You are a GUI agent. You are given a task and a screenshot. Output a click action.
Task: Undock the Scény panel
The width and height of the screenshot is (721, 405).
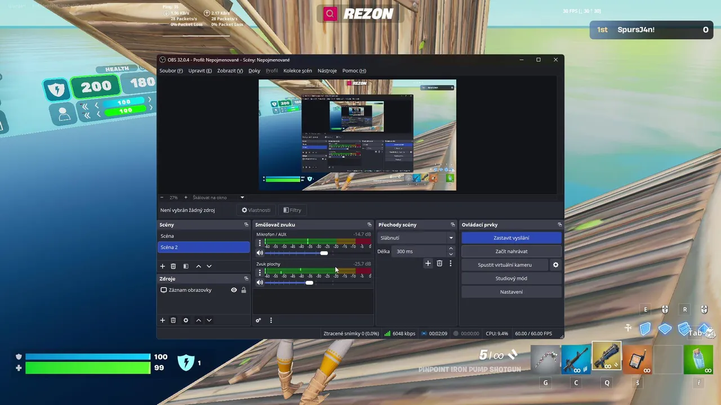click(x=246, y=224)
